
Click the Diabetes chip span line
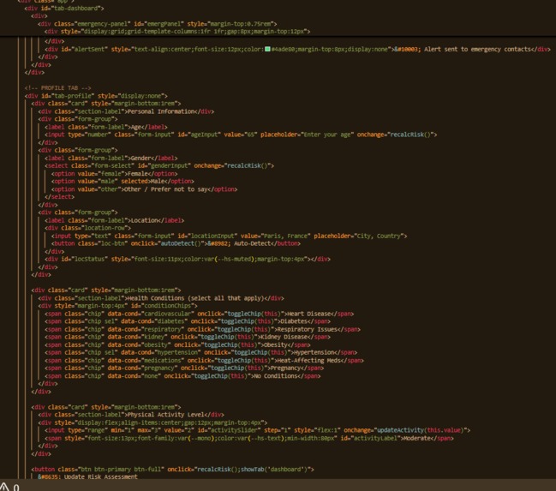click(x=188, y=321)
